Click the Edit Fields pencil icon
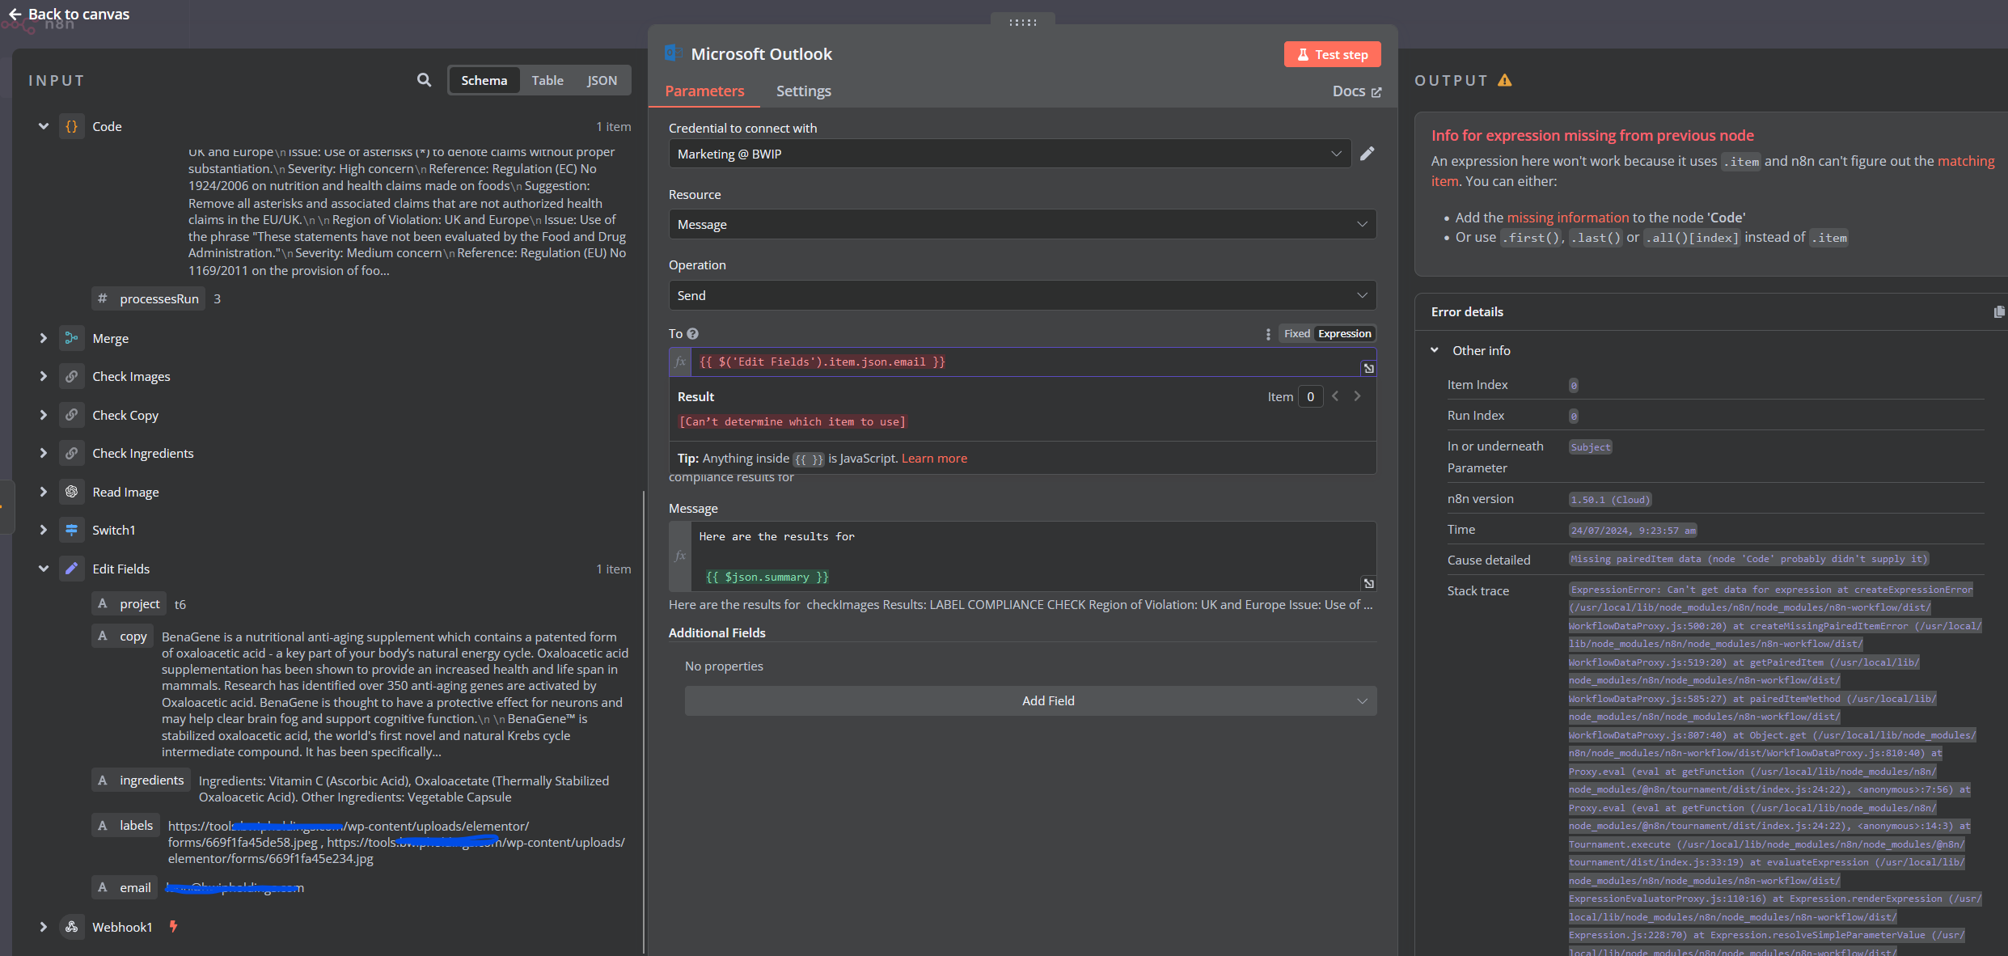This screenshot has width=2008, height=956. point(72,569)
